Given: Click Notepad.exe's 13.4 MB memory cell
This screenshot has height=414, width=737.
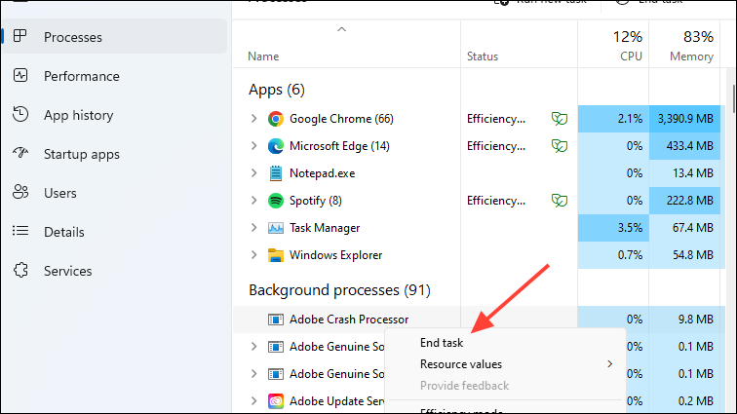Looking at the screenshot, I should (684, 173).
